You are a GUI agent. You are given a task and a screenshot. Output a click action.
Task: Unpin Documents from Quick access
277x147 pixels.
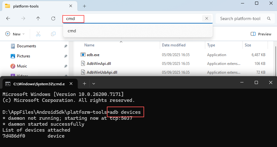(65, 46)
